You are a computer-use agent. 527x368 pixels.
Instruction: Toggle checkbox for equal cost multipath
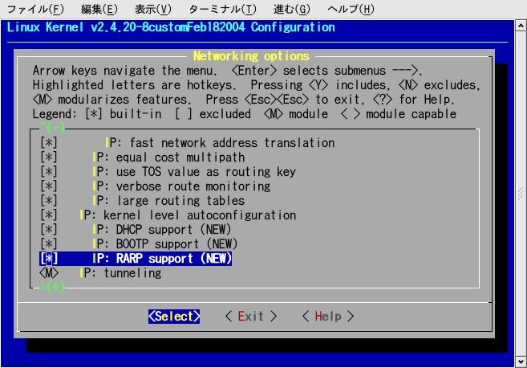click(49, 157)
